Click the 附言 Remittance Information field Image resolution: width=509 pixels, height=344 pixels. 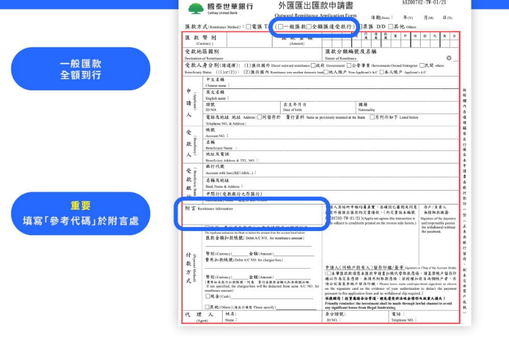pyautogui.click(x=252, y=214)
